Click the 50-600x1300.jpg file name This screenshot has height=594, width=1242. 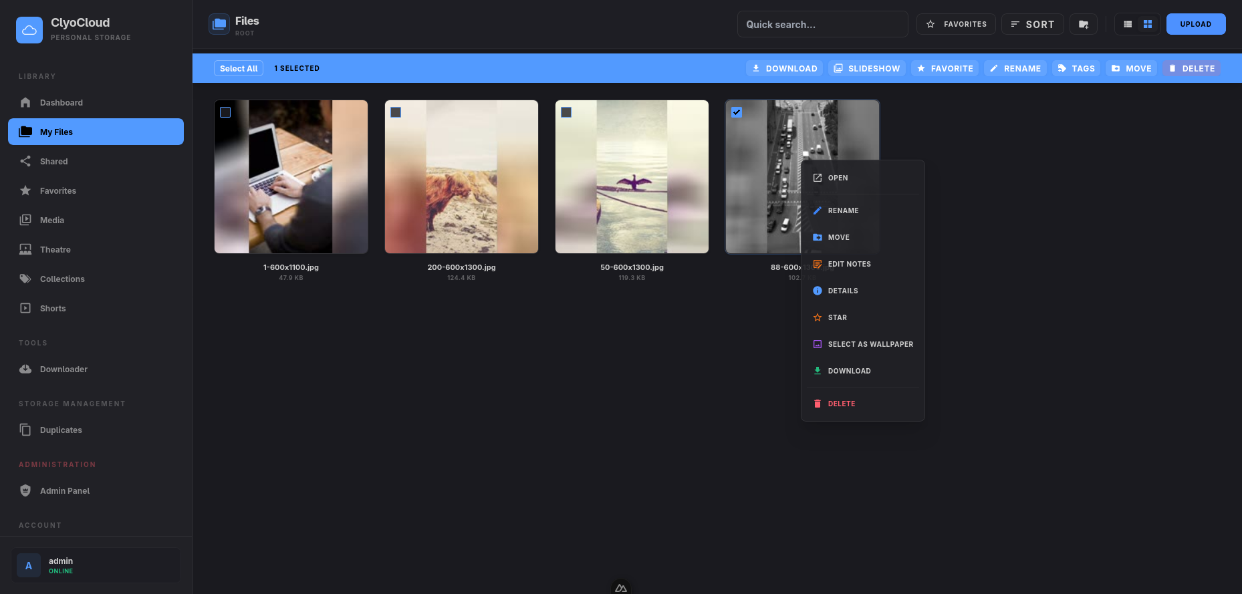point(632,267)
